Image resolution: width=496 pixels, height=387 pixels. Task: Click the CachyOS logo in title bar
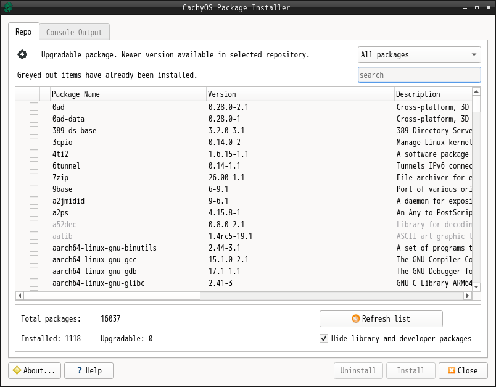(7, 7)
